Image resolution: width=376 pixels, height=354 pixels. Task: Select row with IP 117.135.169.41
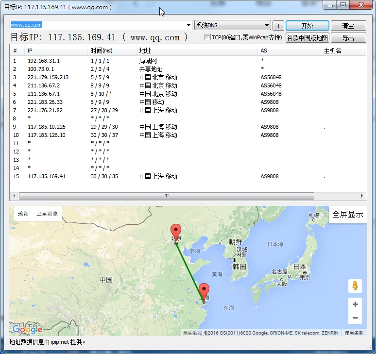188,176
